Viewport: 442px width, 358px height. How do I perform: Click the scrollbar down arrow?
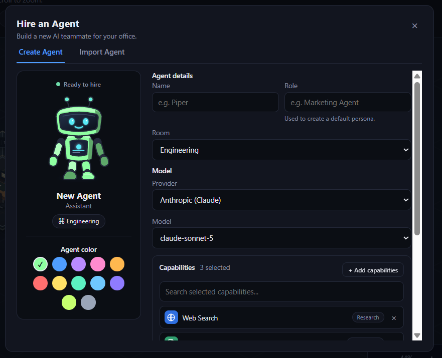click(x=417, y=335)
